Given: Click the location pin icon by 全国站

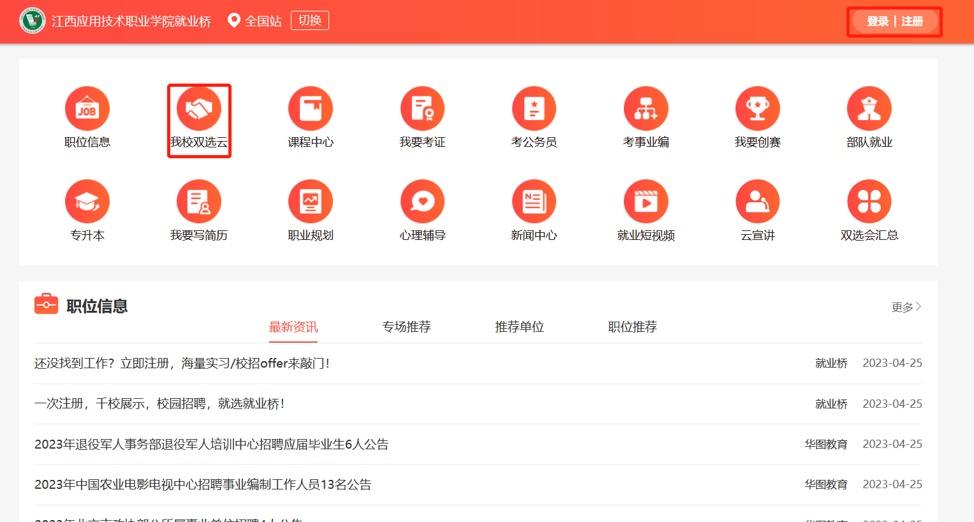Looking at the screenshot, I should [234, 20].
